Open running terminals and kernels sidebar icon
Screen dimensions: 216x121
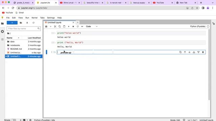tap(2, 31)
